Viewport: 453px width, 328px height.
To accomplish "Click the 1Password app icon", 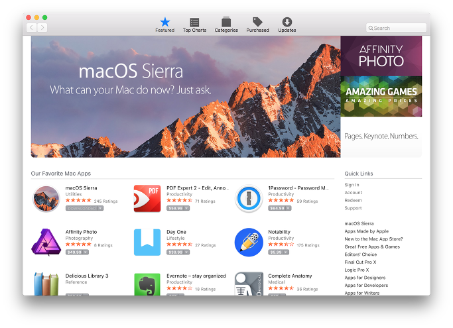I will click(249, 199).
